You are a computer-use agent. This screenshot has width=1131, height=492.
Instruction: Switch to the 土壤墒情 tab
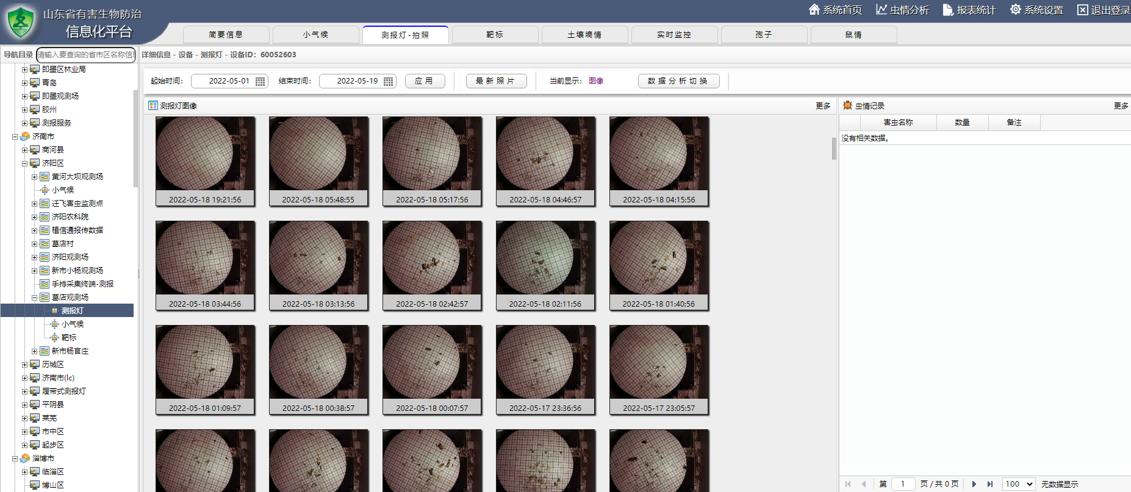point(584,35)
